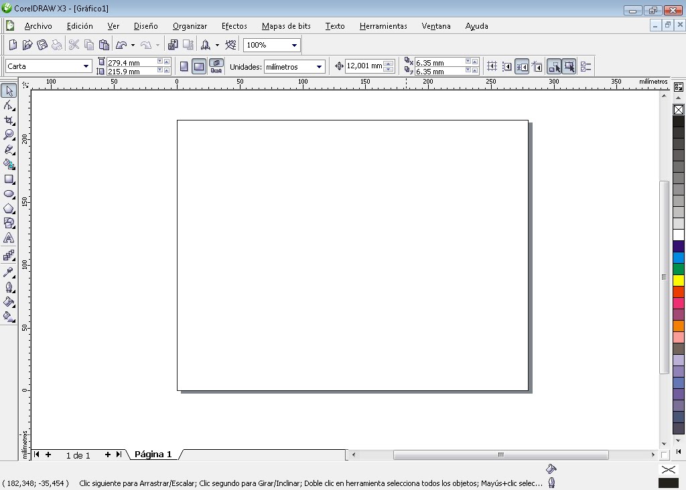Click the Print icon in the toolbar
The width and height of the screenshot is (686, 490).
(58, 45)
